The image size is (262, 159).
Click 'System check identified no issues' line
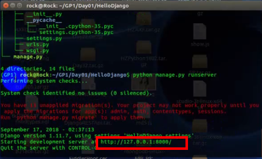[76, 93]
